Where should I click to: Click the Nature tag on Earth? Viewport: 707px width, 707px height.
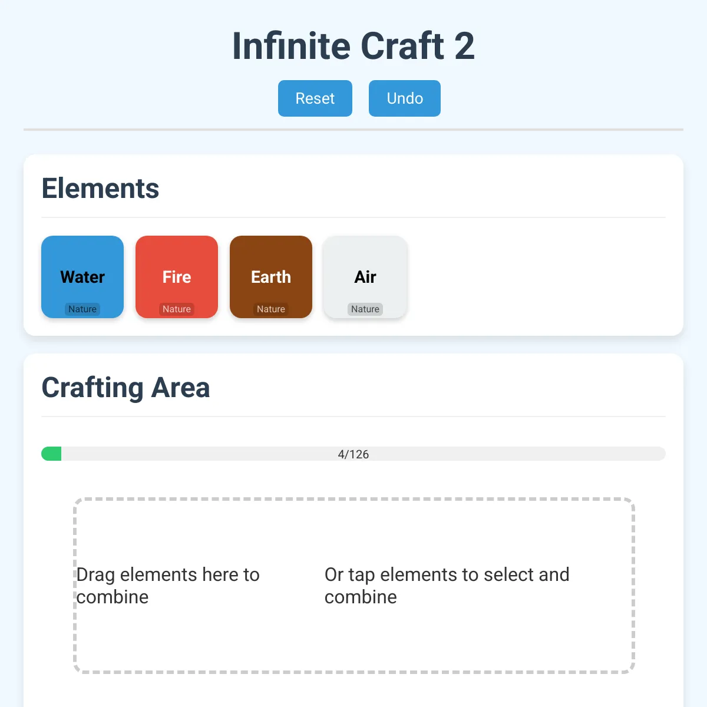pos(271,309)
